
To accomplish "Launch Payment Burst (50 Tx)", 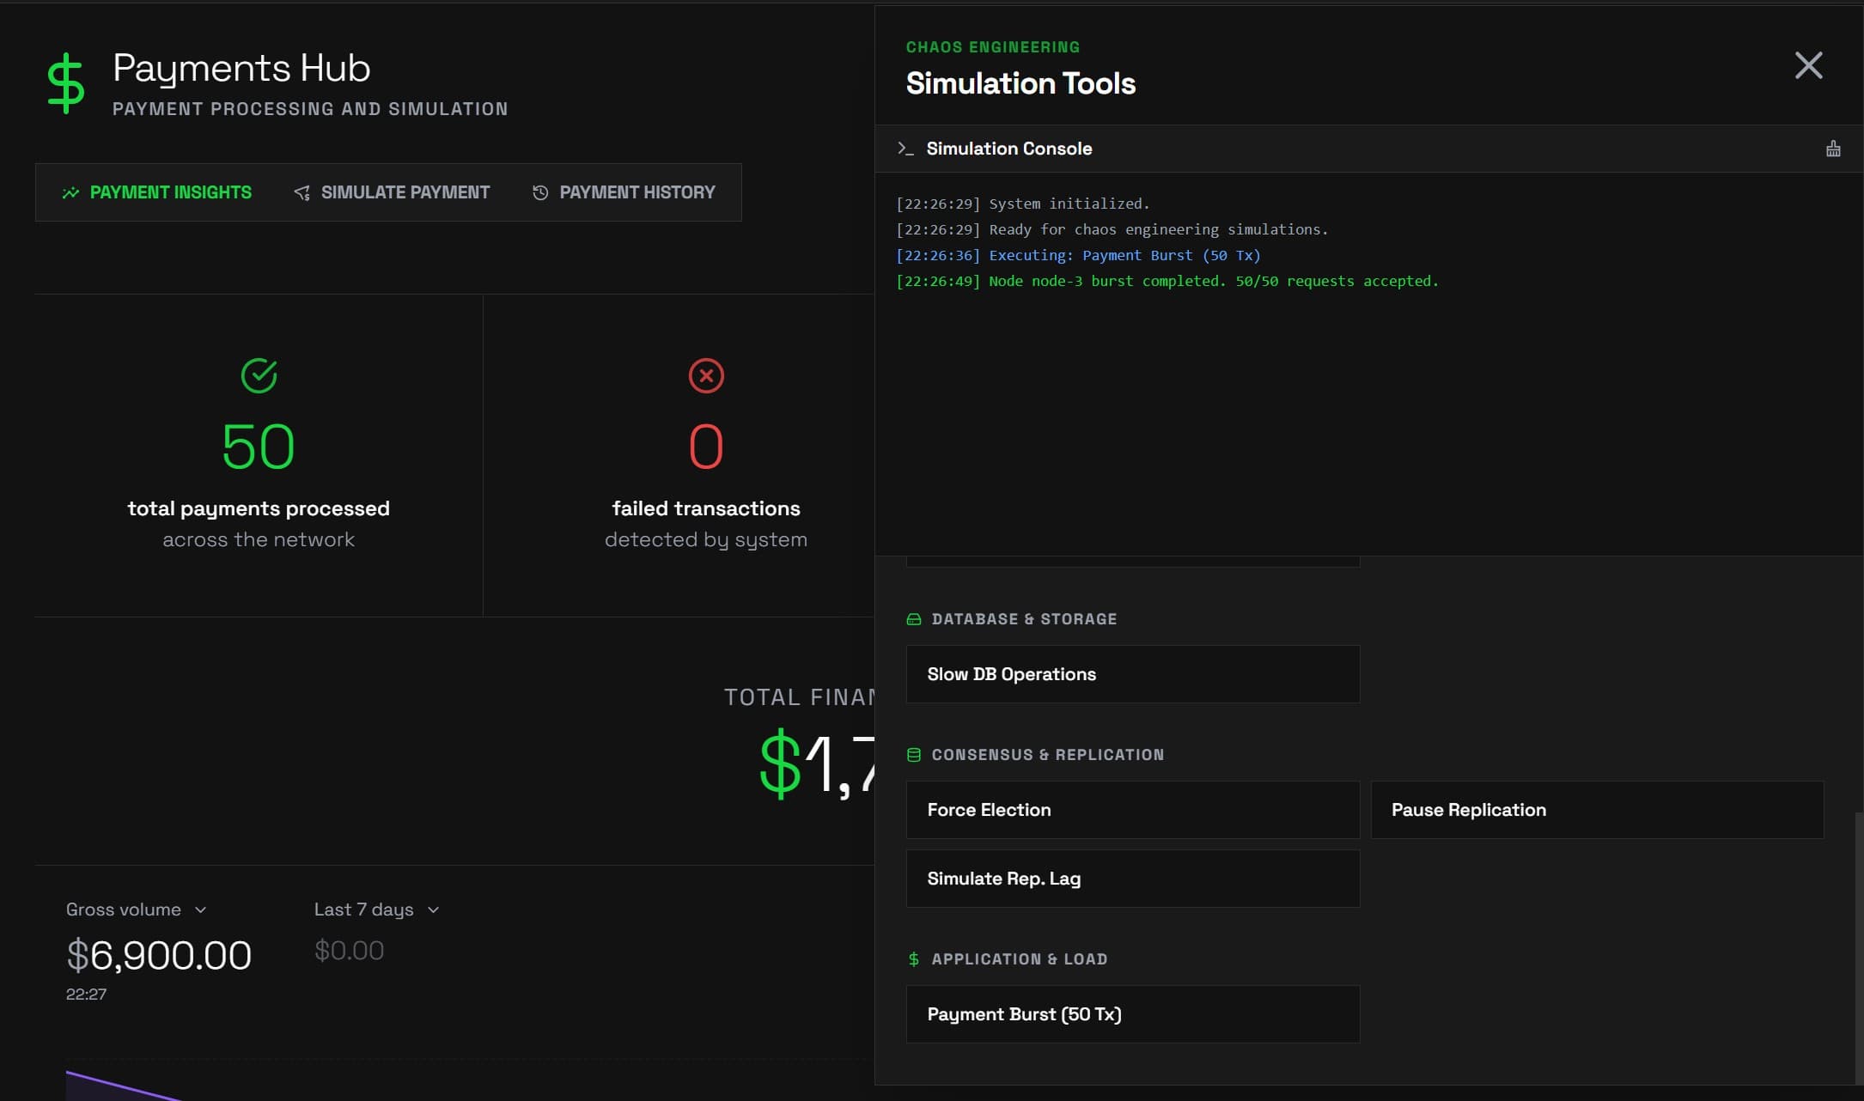I will pyautogui.click(x=1133, y=1014).
